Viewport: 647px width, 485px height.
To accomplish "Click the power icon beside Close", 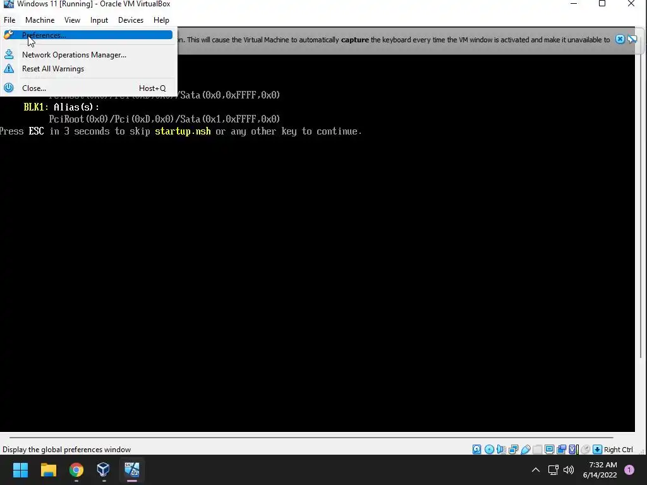I will (9, 88).
